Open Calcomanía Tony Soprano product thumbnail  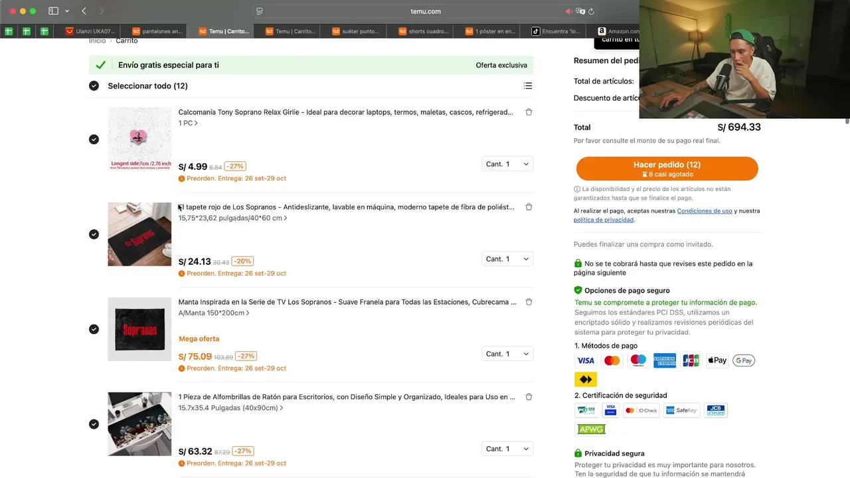click(139, 139)
